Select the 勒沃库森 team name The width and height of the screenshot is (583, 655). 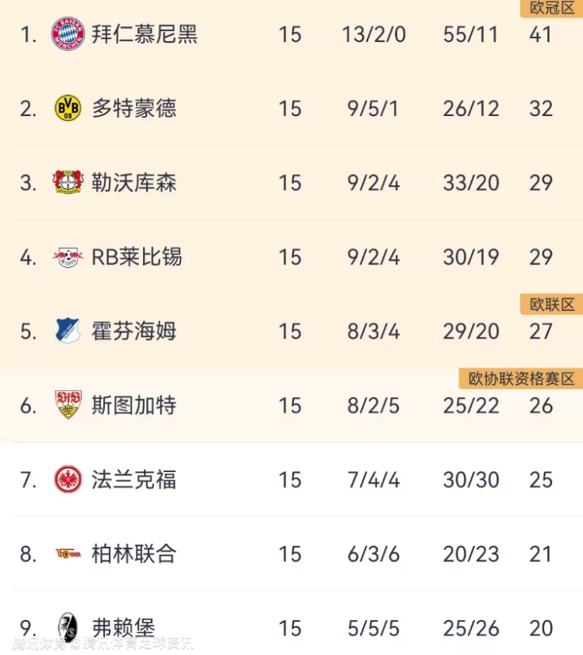(x=134, y=183)
